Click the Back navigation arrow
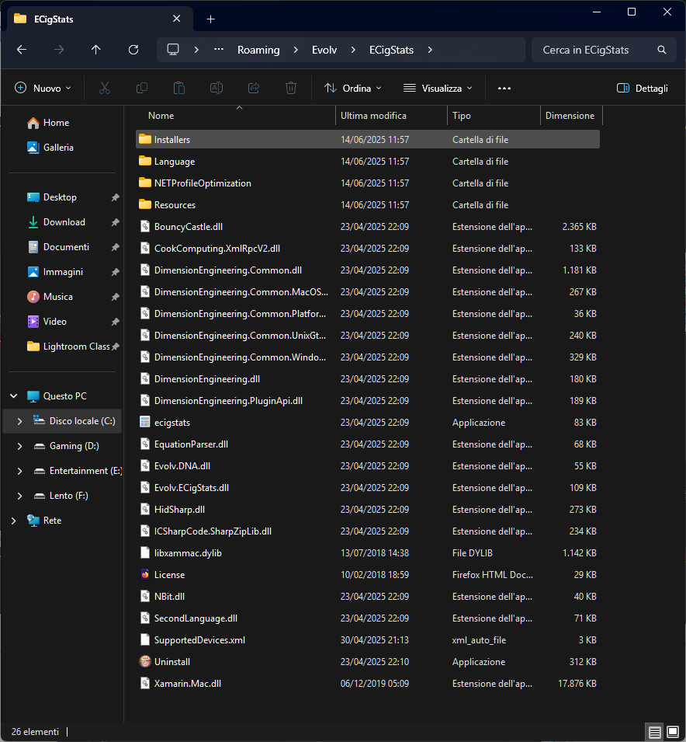This screenshot has height=742, width=686. click(x=22, y=50)
